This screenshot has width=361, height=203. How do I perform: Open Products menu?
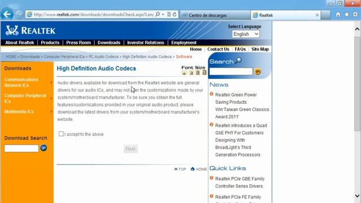(x=50, y=43)
